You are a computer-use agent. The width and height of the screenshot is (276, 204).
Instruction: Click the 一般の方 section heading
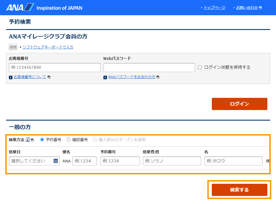(20, 127)
